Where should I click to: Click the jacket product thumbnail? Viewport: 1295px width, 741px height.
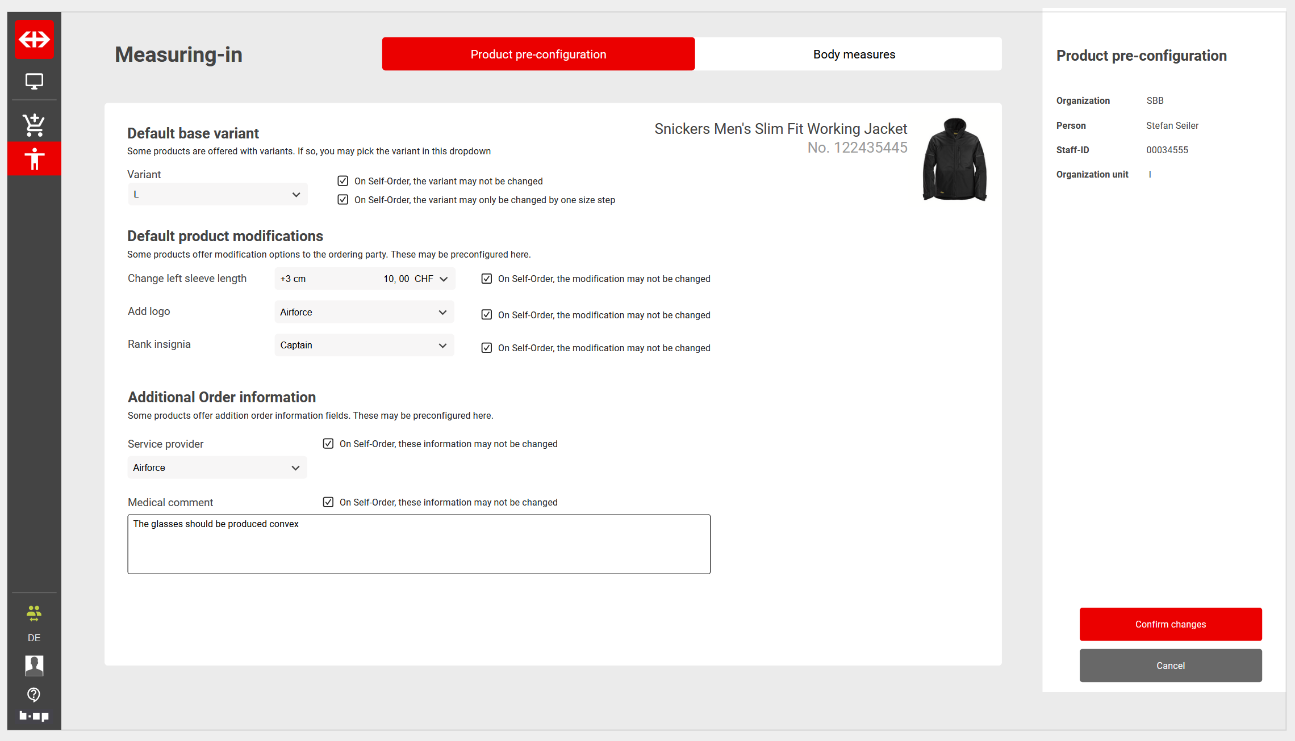click(x=955, y=159)
